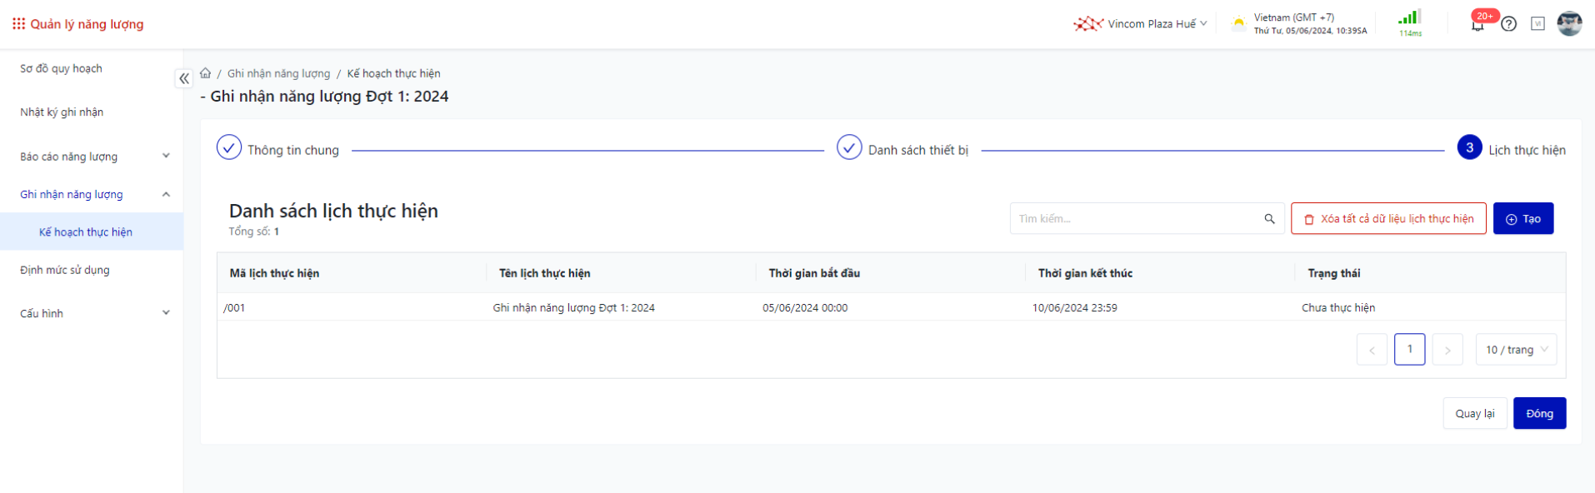1595x493 pixels.
Task: Open Nhật ký ghi nhận menu item
Action: point(62,112)
